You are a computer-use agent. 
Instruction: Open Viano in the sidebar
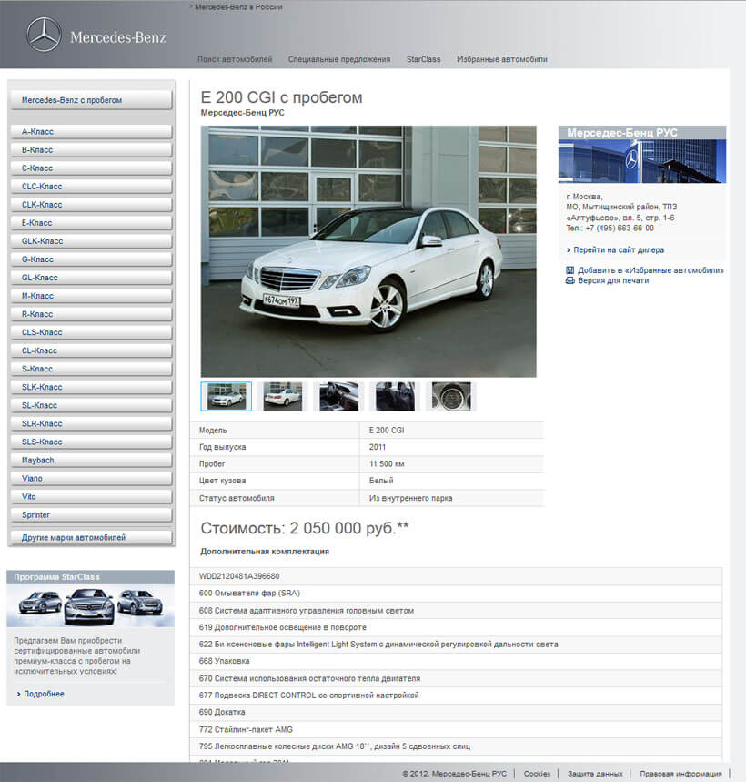click(x=91, y=479)
